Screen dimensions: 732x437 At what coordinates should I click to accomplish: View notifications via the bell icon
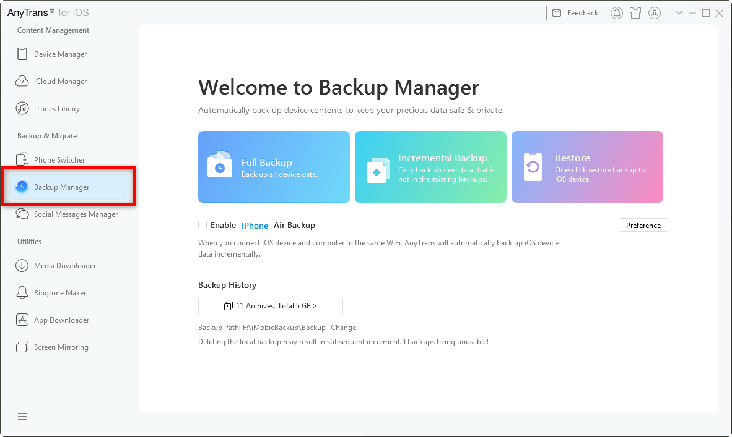click(x=616, y=12)
